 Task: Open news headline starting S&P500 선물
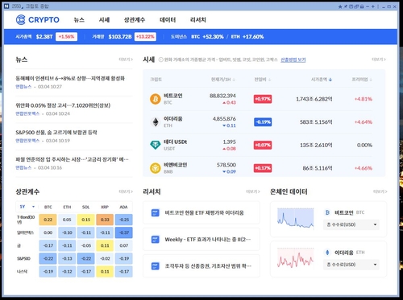click(56, 133)
